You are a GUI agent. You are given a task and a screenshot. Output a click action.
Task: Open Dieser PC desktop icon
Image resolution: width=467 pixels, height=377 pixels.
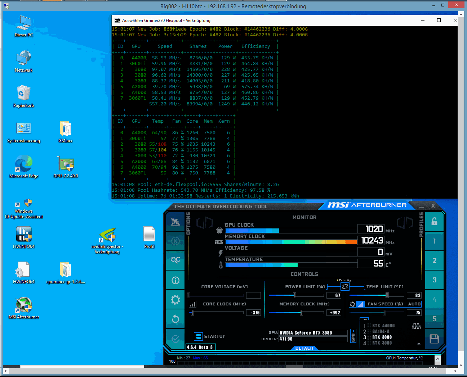point(24,26)
